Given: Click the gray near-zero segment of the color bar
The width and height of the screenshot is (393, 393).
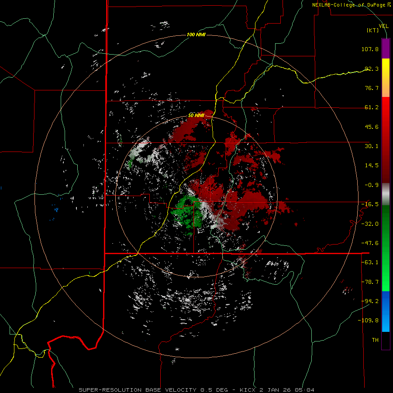Looking at the screenshot, I should tap(386, 194).
